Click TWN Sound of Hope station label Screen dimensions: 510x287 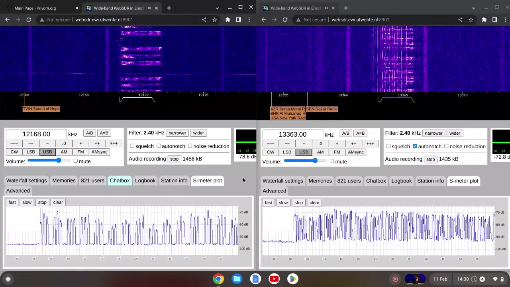(41, 109)
